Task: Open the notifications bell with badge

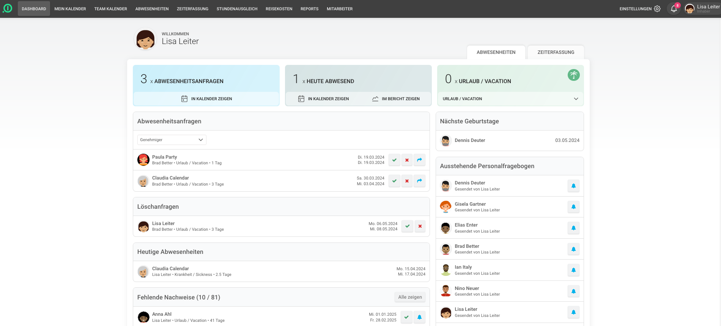Action: click(674, 9)
